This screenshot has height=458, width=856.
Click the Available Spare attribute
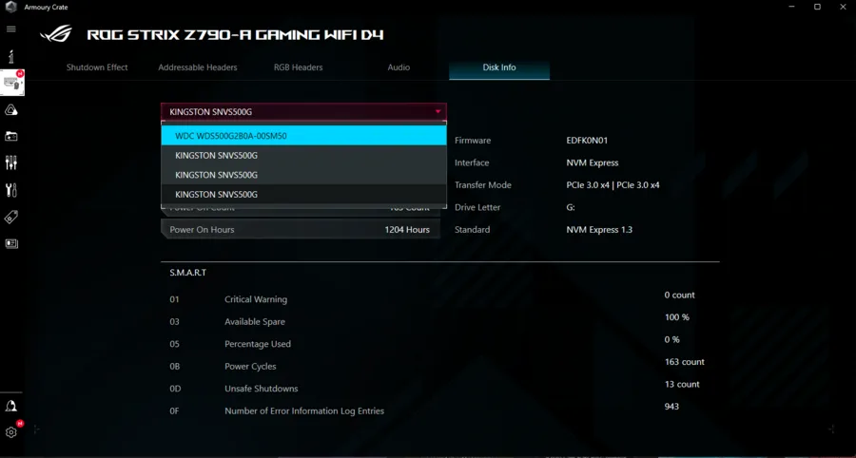point(255,322)
